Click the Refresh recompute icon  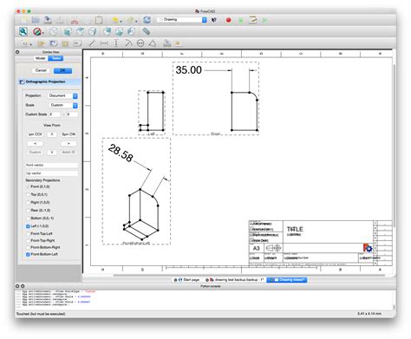(147, 20)
